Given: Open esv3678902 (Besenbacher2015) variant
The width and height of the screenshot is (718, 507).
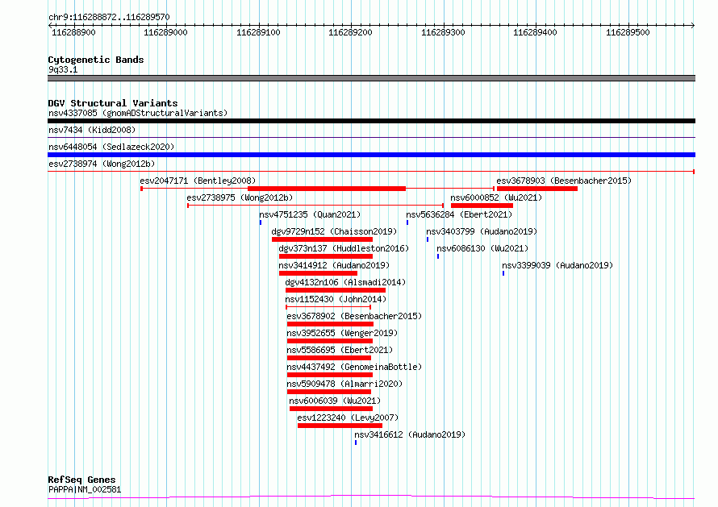Looking at the screenshot, I should (354, 316).
